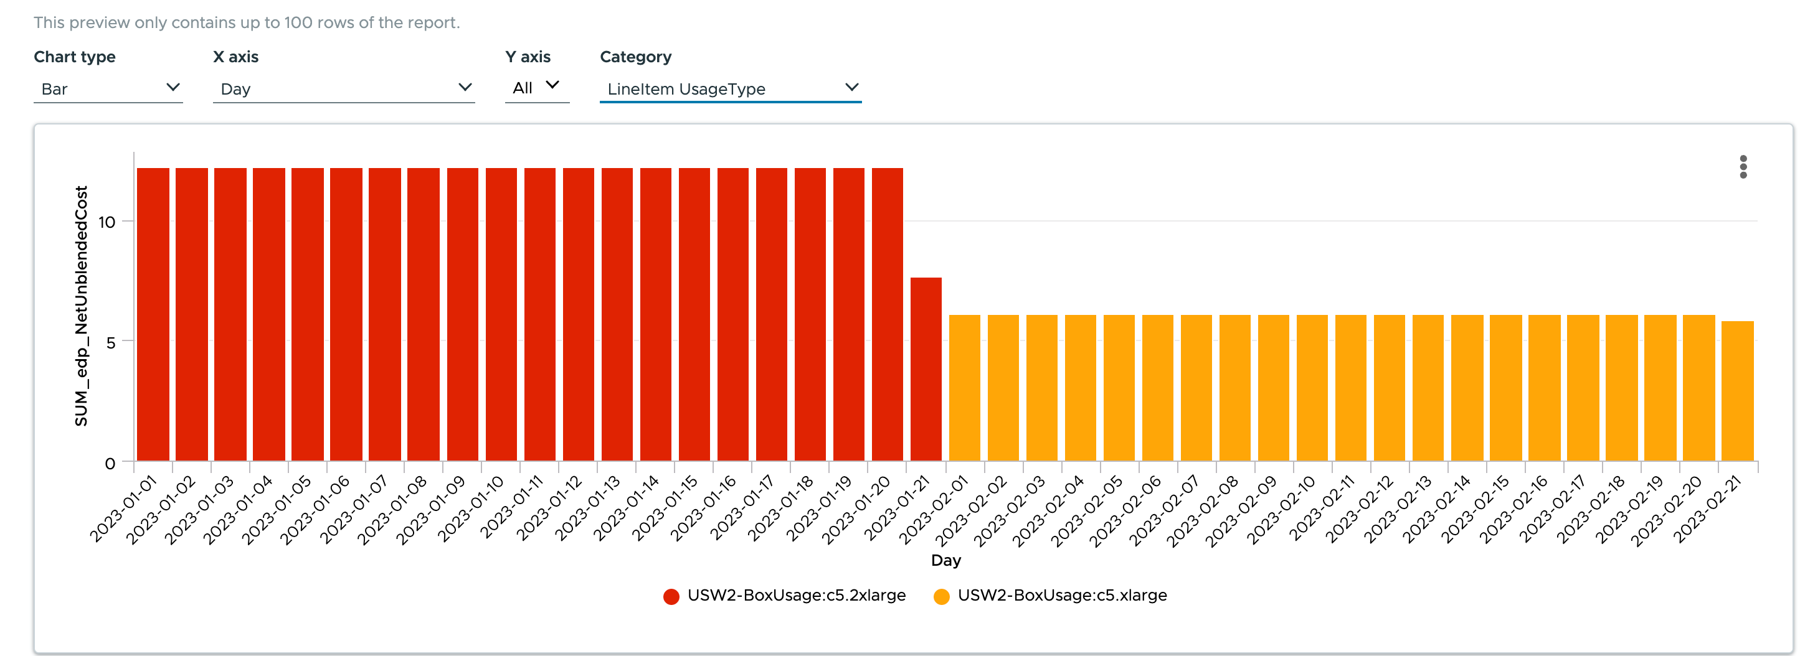This screenshot has width=1800, height=656.
Task: Click the orange bar for 2023-02-15
Action: pos(1506,388)
